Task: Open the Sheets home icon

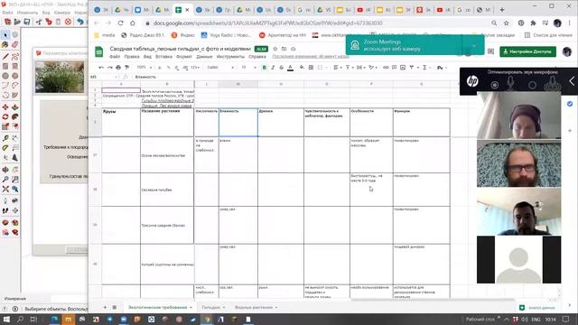Action: pos(98,52)
